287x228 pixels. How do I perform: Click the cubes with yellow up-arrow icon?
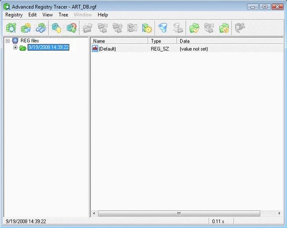click(56, 28)
